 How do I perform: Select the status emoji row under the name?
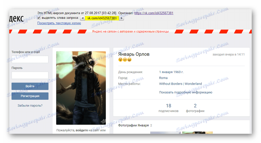[x=125, y=60]
